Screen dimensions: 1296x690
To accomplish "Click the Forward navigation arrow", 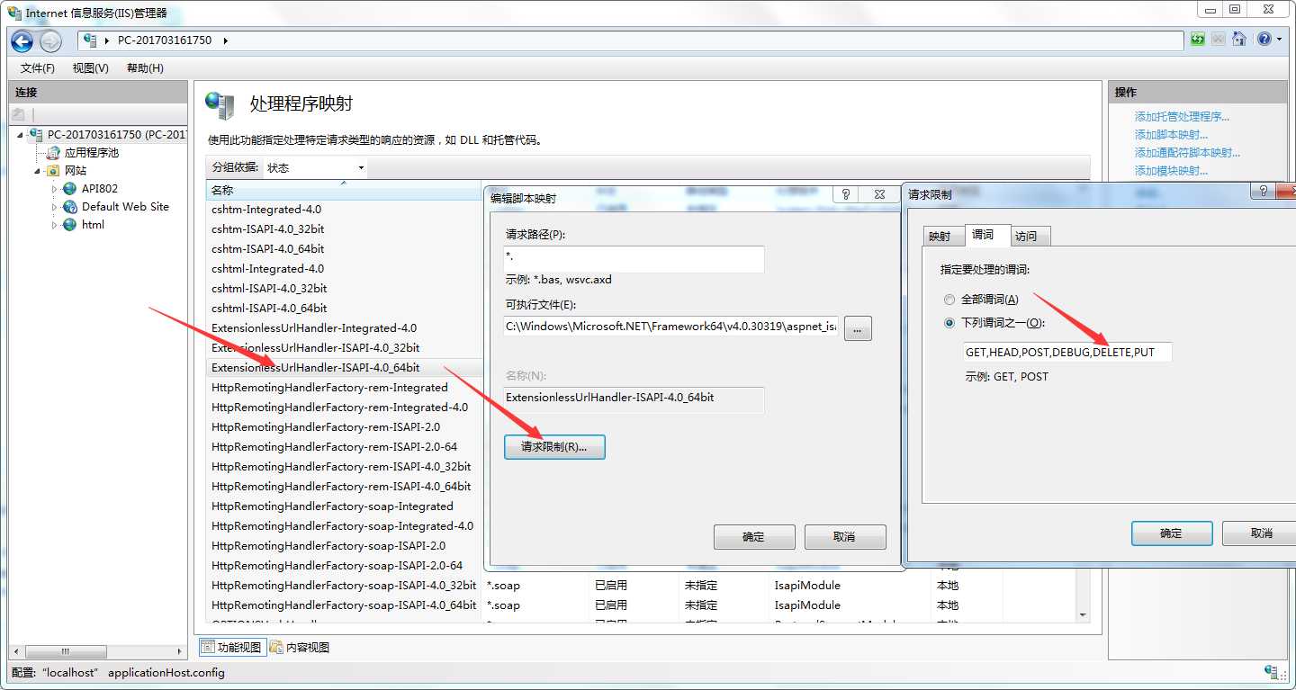I will (x=50, y=40).
